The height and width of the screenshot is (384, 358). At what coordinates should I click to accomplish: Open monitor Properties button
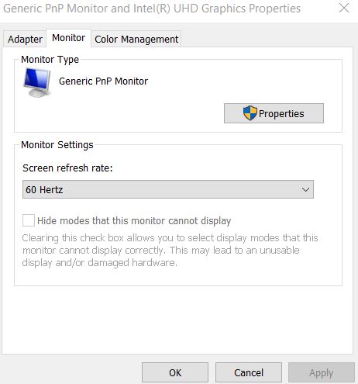point(274,113)
